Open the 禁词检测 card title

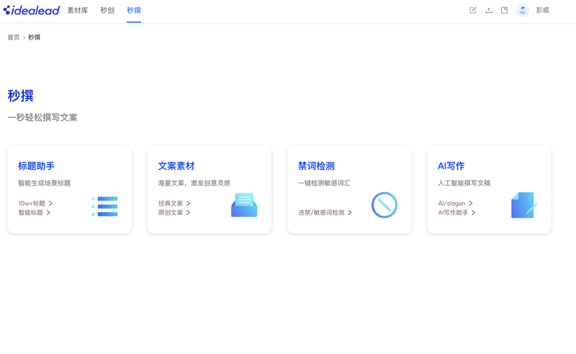click(316, 166)
